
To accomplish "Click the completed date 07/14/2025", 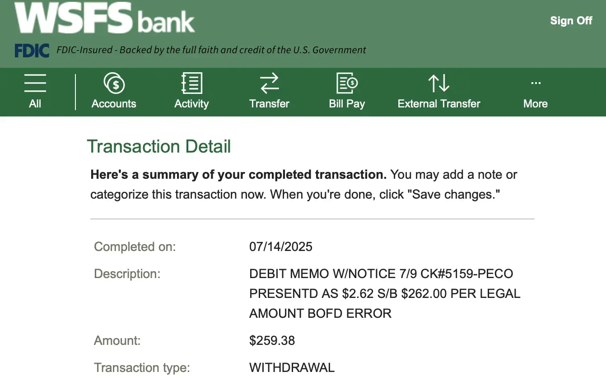I will point(281,246).
